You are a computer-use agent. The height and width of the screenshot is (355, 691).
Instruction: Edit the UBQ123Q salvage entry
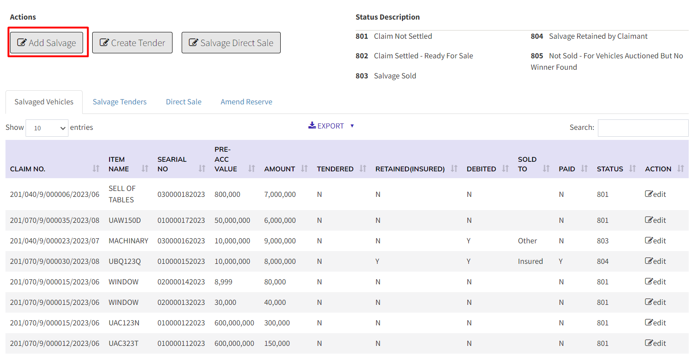click(x=655, y=261)
